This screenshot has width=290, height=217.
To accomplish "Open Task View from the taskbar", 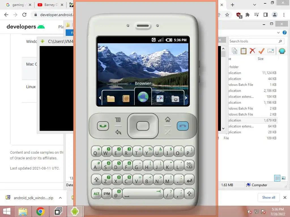I will 58,211.
